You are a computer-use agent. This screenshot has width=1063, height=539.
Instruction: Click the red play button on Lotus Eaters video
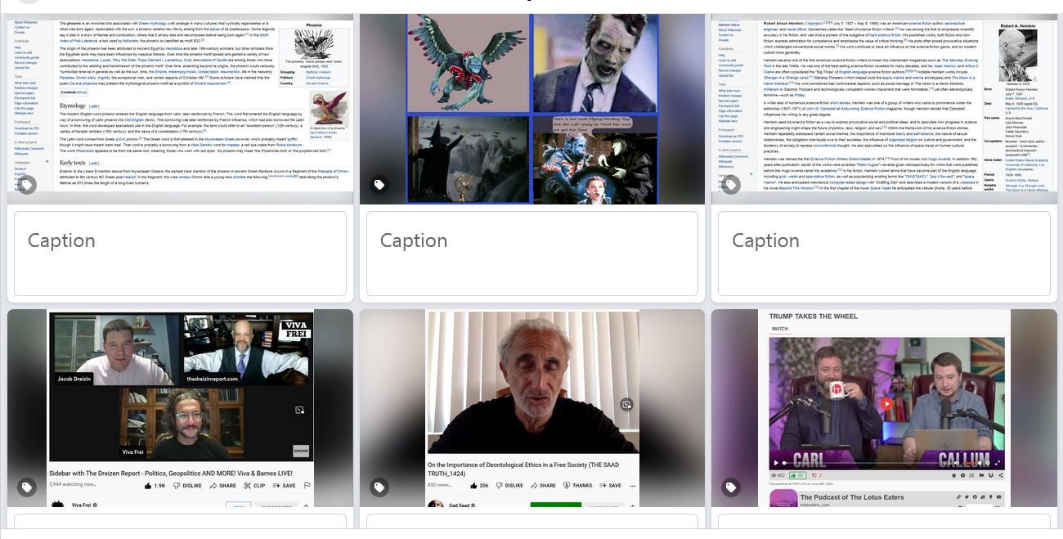(886, 403)
